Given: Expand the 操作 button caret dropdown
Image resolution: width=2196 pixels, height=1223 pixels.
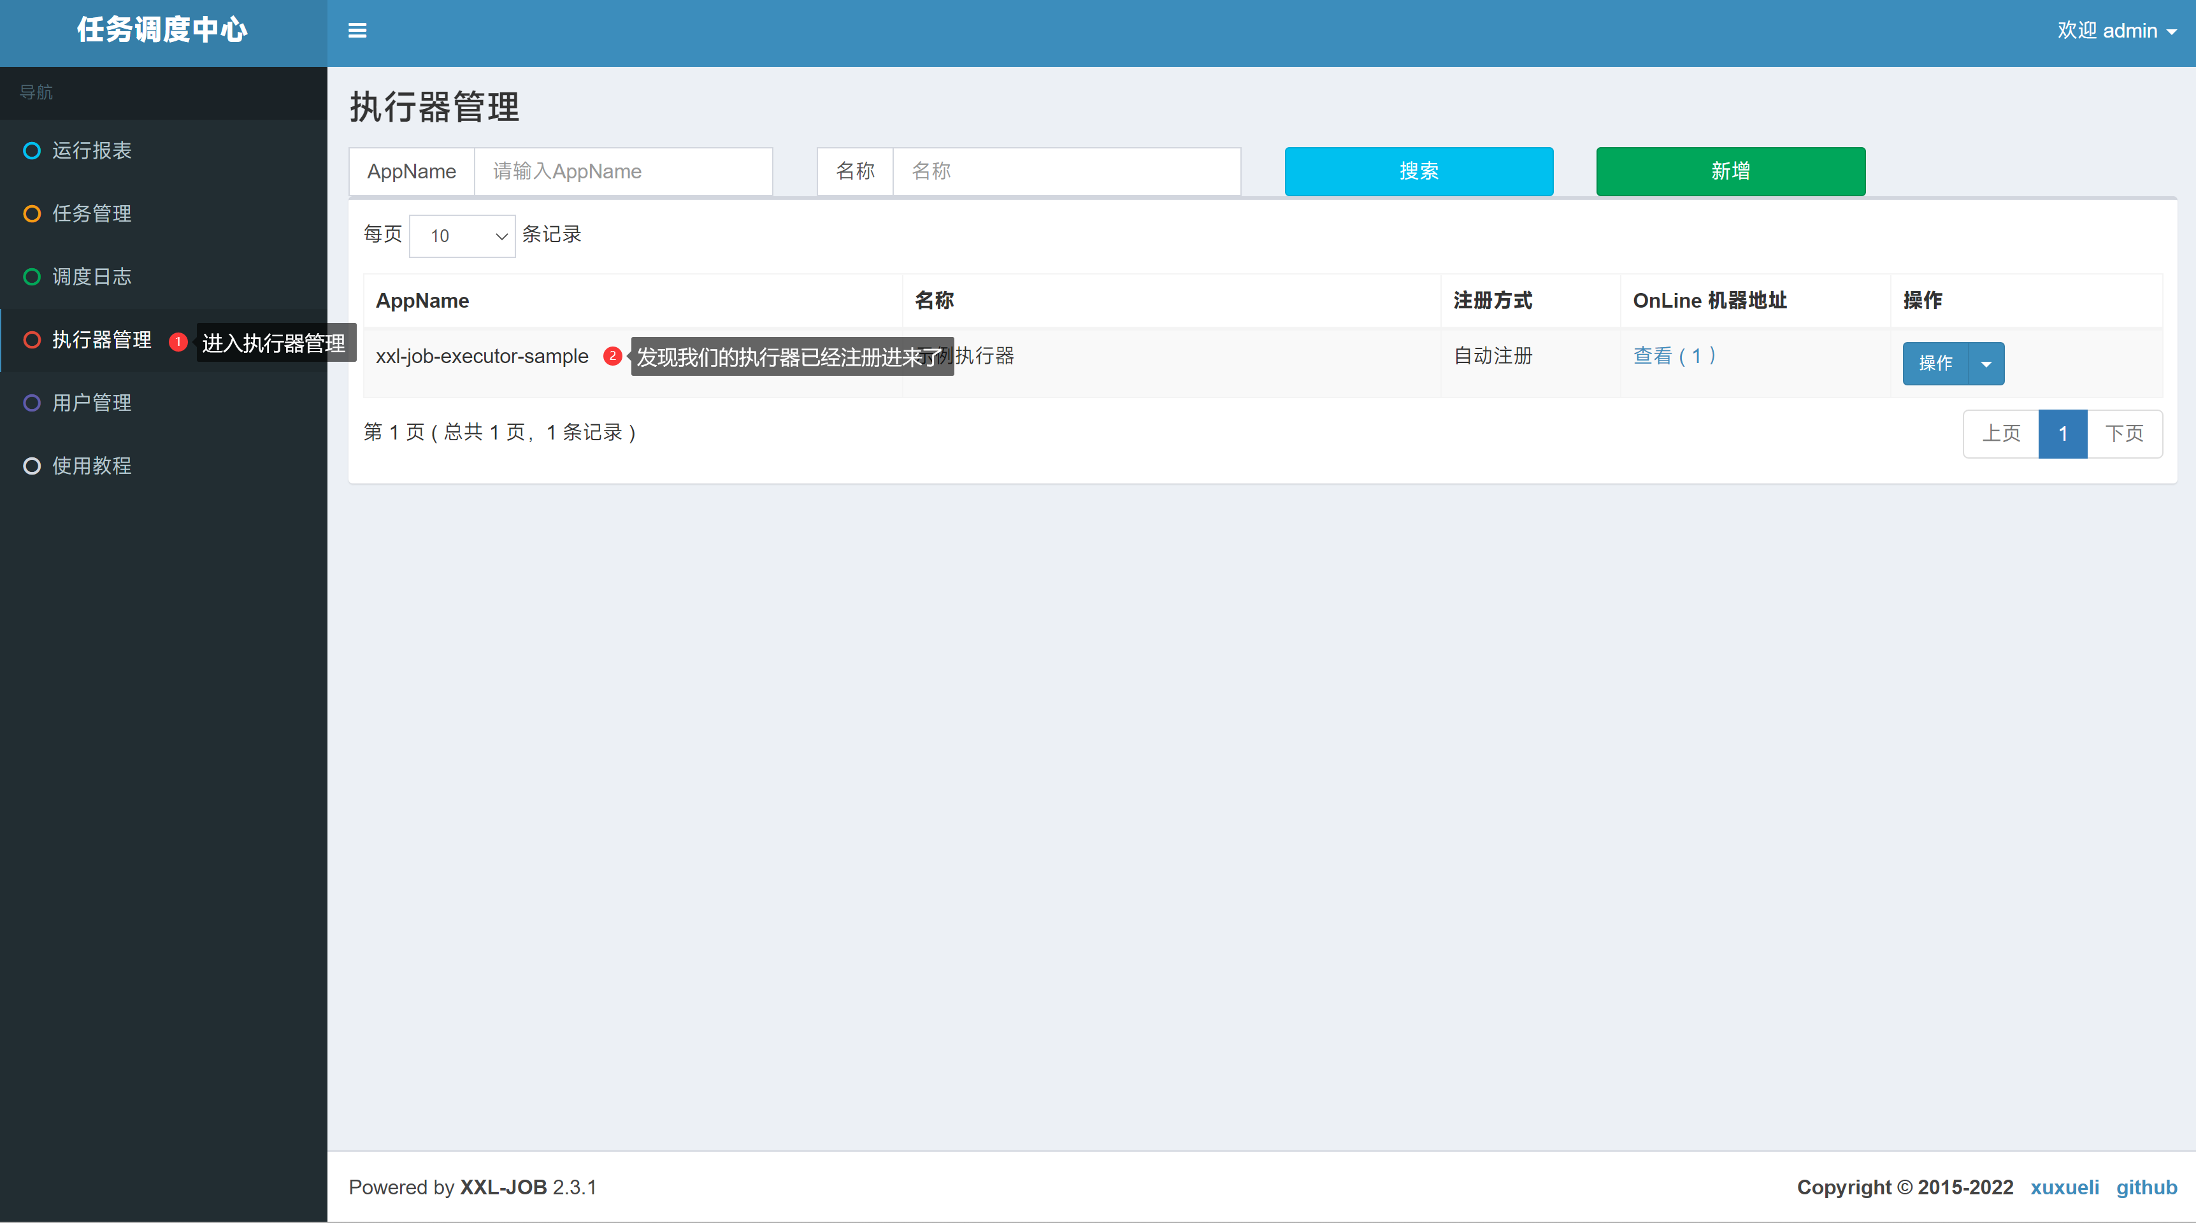Looking at the screenshot, I should [x=1986, y=364].
